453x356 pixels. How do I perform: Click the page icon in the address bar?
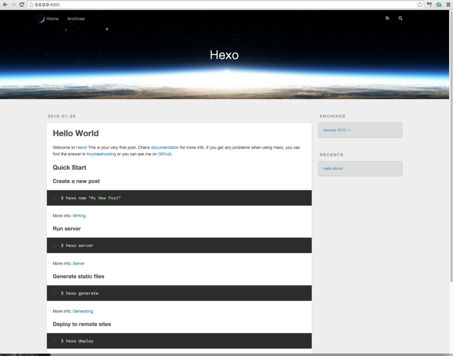[31, 5]
